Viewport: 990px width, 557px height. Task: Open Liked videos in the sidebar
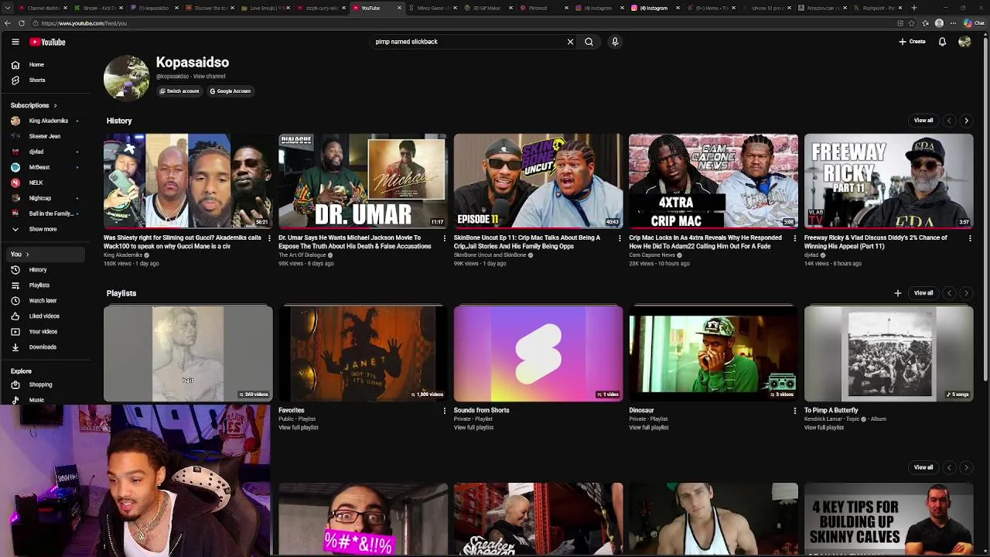point(44,316)
